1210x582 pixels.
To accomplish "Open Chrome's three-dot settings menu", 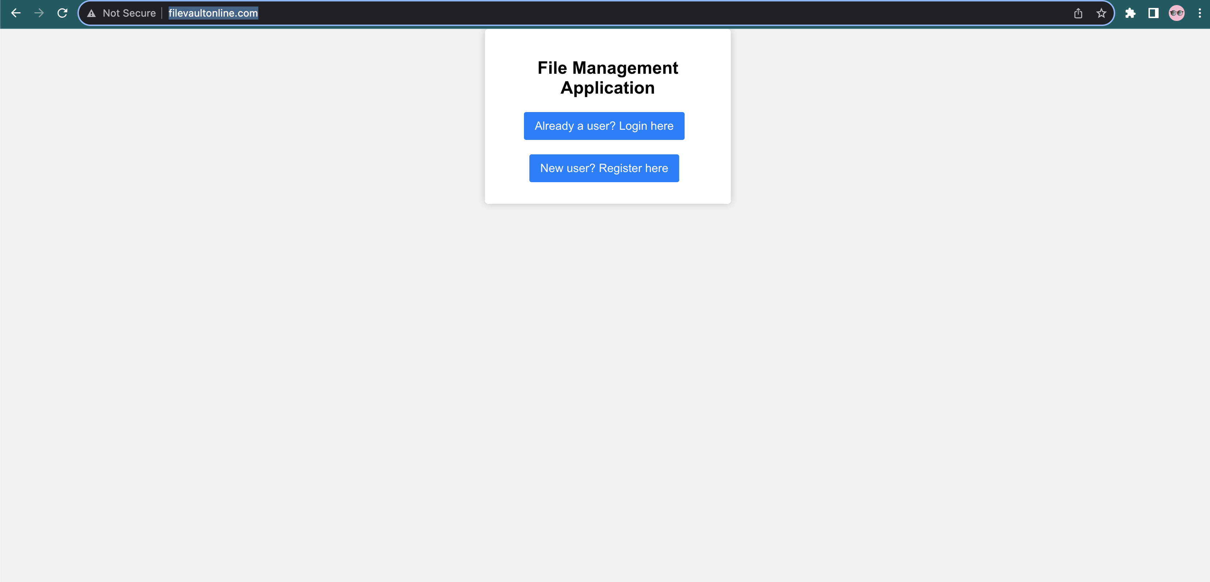I will pos(1200,13).
